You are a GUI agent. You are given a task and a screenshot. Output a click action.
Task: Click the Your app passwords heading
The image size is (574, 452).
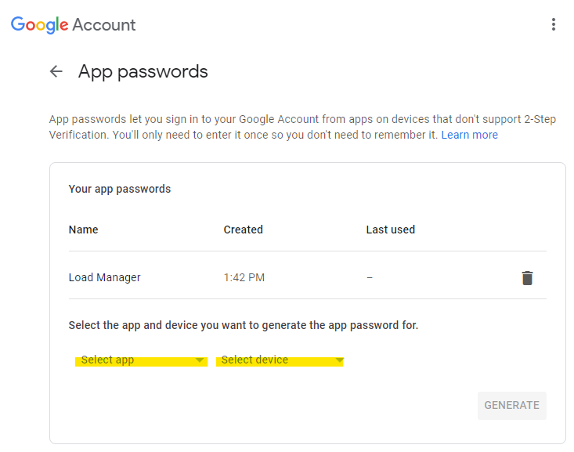[120, 189]
